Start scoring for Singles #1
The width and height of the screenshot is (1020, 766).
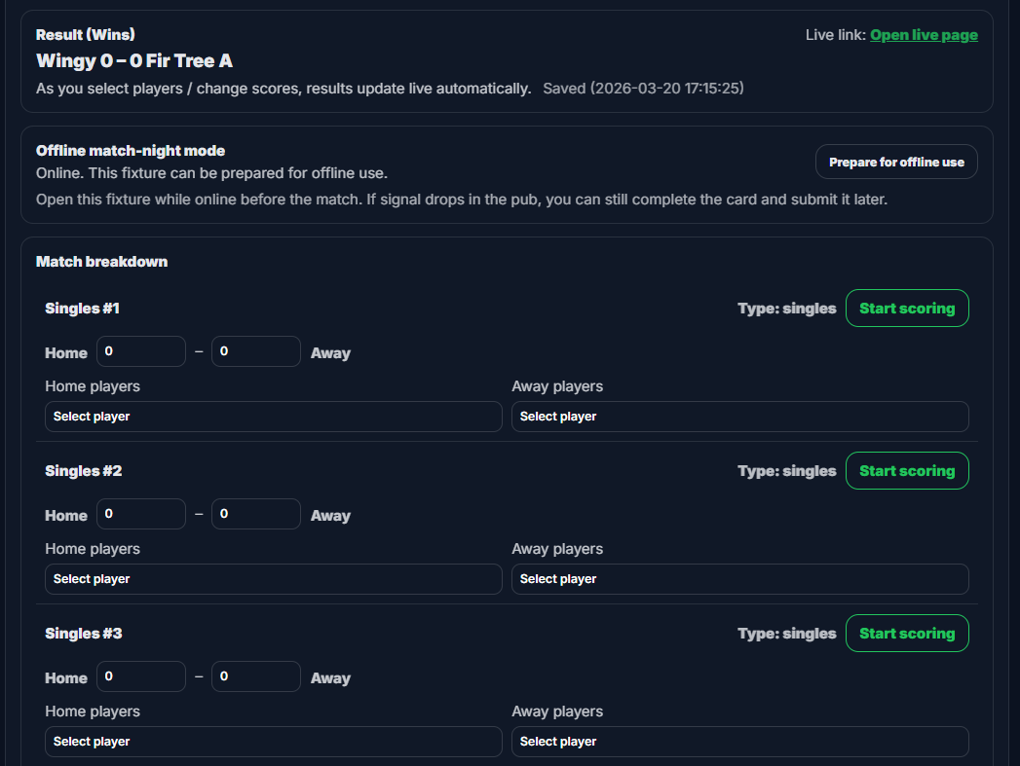907,309
